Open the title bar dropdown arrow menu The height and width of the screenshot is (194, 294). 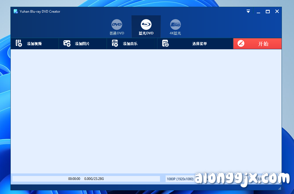coord(248,11)
